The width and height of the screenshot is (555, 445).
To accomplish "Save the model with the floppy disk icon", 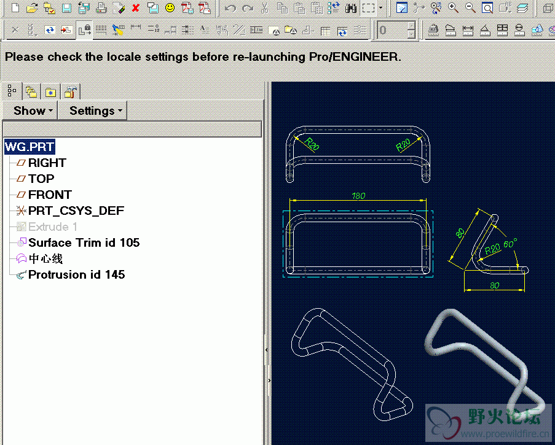I will pos(66,7).
